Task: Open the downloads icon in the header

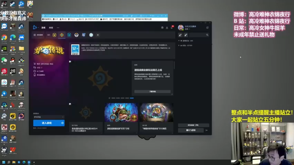Action: (x=167, y=28)
